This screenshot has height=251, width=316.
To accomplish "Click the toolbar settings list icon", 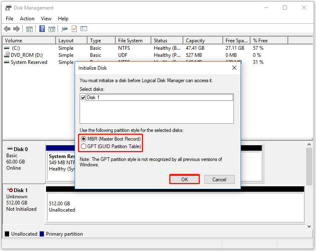I will click(x=84, y=29).
